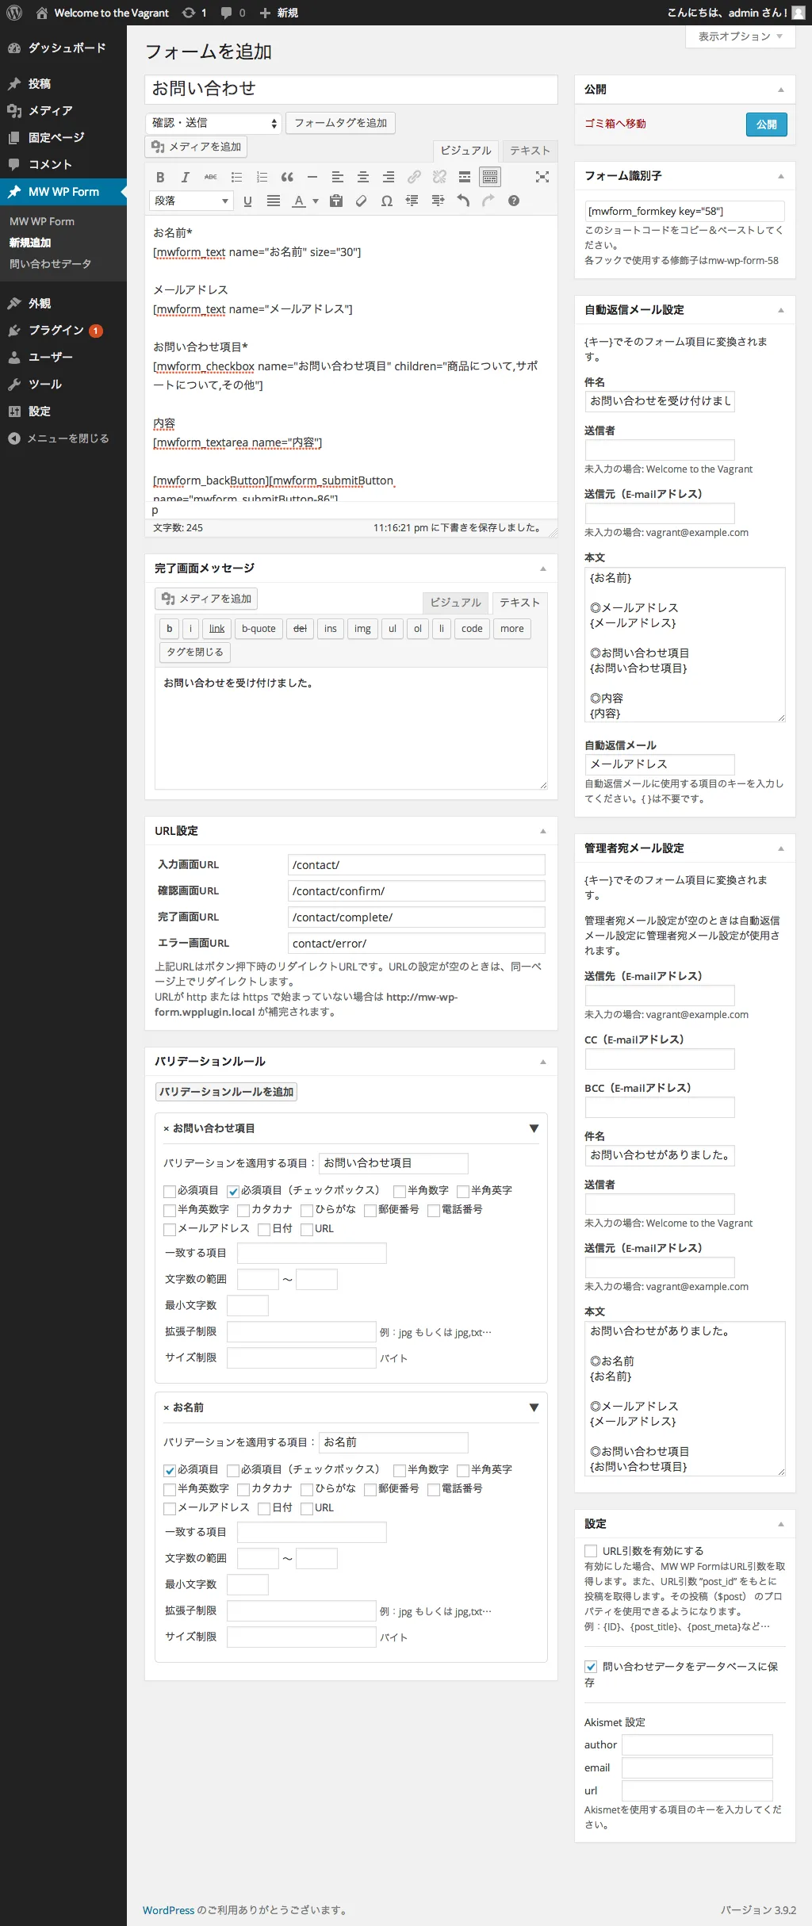Screen dimensions: 812x1926
Task: Insert blockquote in form editor
Action: (287, 177)
